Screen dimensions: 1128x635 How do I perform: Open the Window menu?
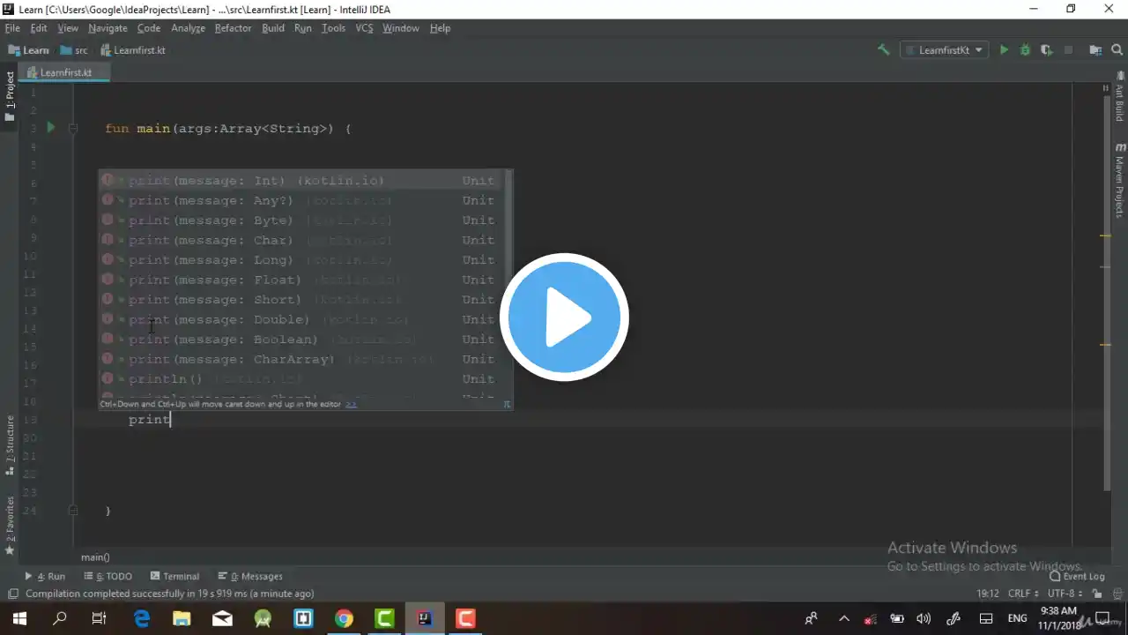tap(401, 28)
